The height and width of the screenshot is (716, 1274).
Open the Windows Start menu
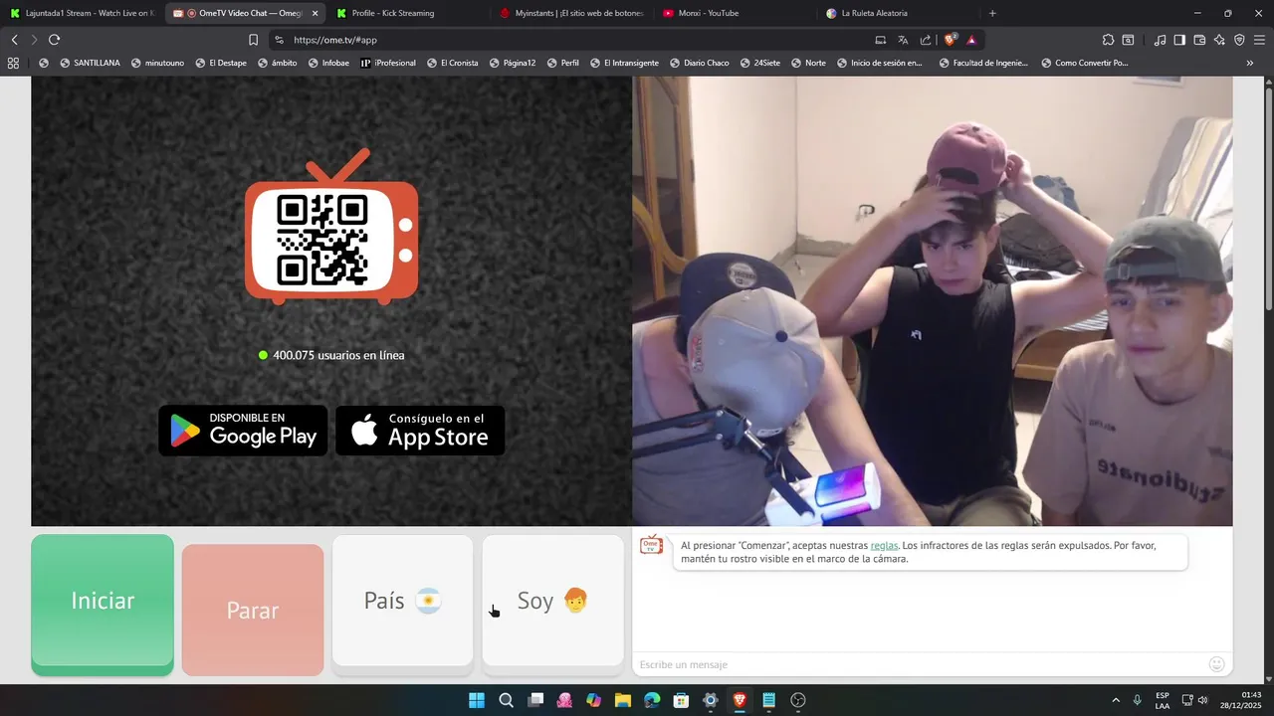477,700
